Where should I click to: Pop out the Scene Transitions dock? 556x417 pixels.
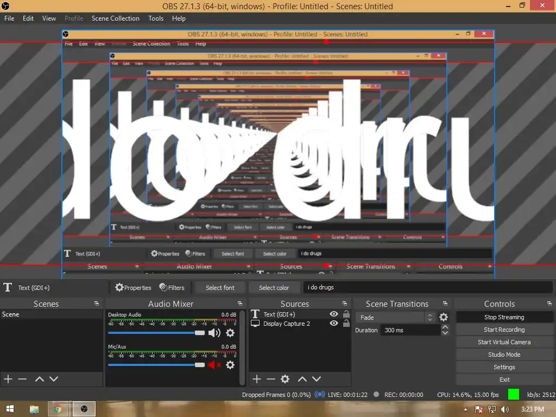pos(445,304)
